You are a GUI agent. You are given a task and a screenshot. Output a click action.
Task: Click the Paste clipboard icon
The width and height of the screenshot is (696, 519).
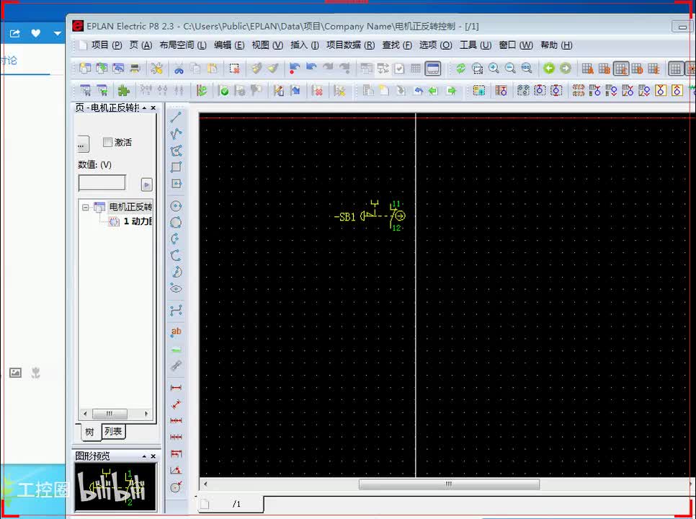(x=213, y=68)
